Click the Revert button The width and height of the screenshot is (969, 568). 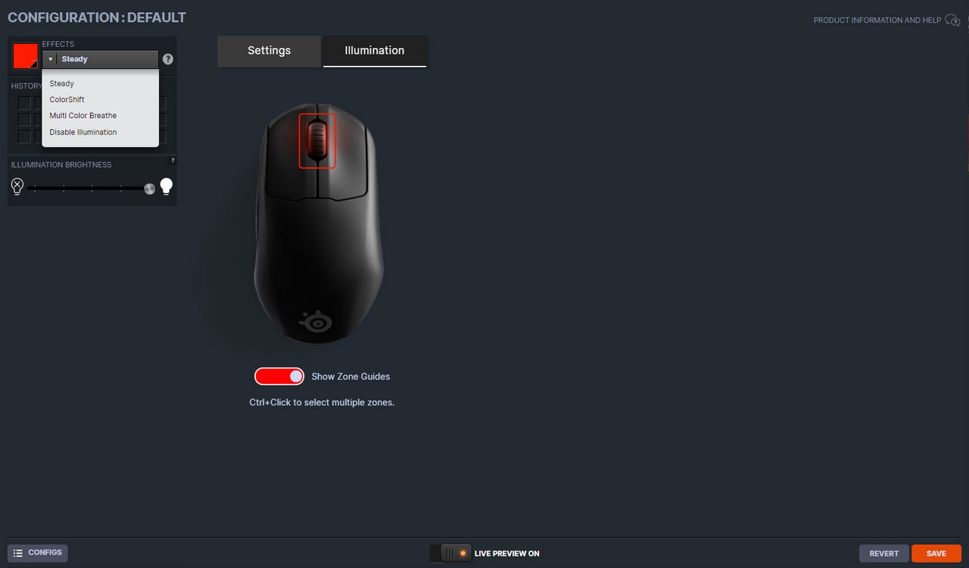point(884,554)
